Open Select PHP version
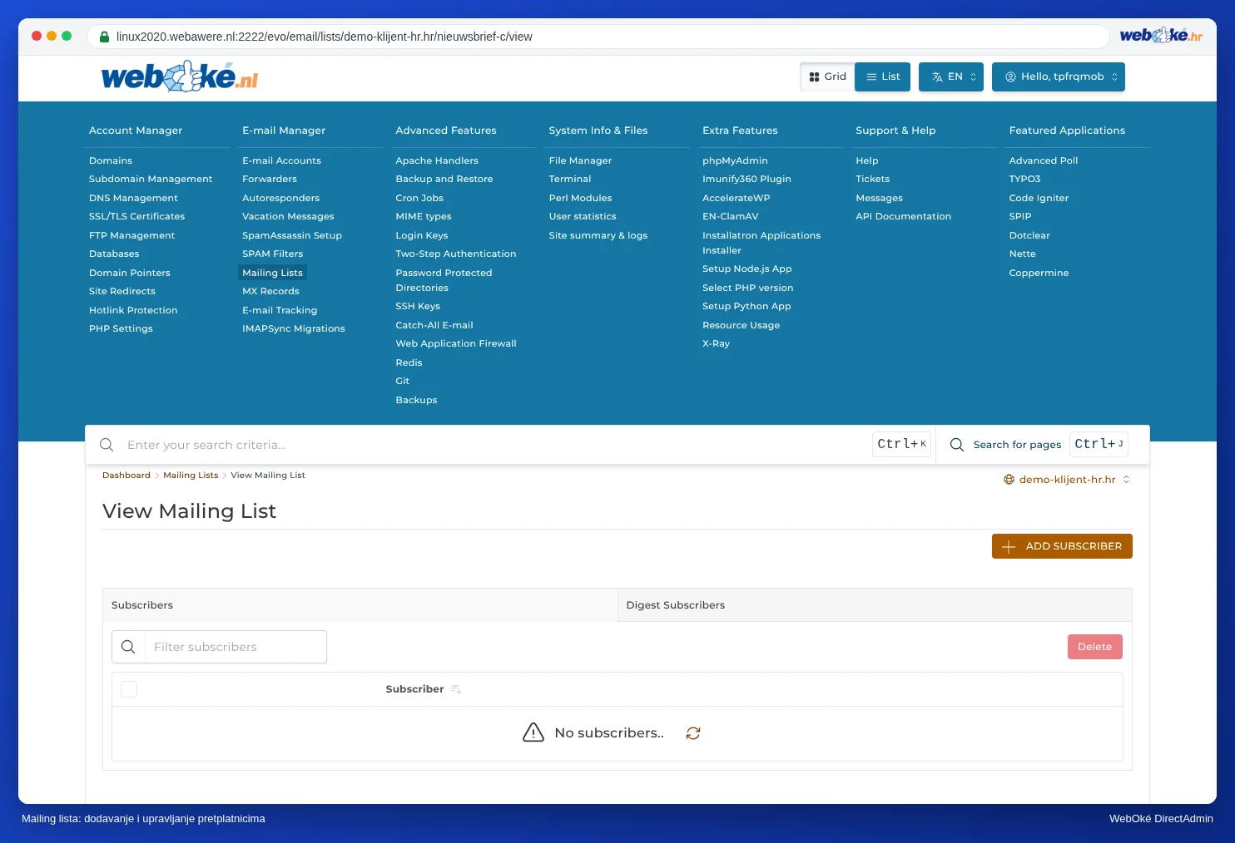1235x843 pixels. pyautogui.click(x=747, y=288)
